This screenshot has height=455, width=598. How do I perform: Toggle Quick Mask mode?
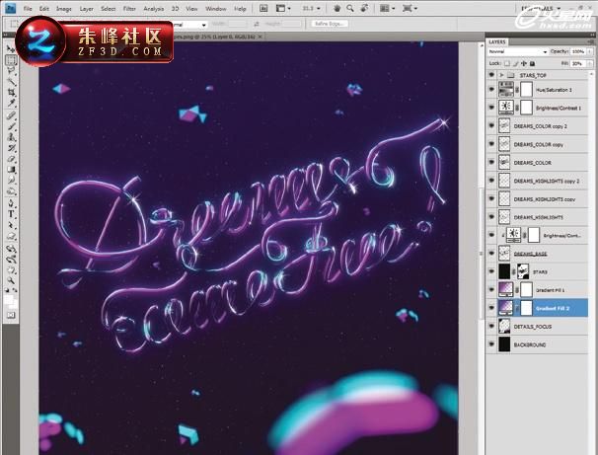(11, 315)
